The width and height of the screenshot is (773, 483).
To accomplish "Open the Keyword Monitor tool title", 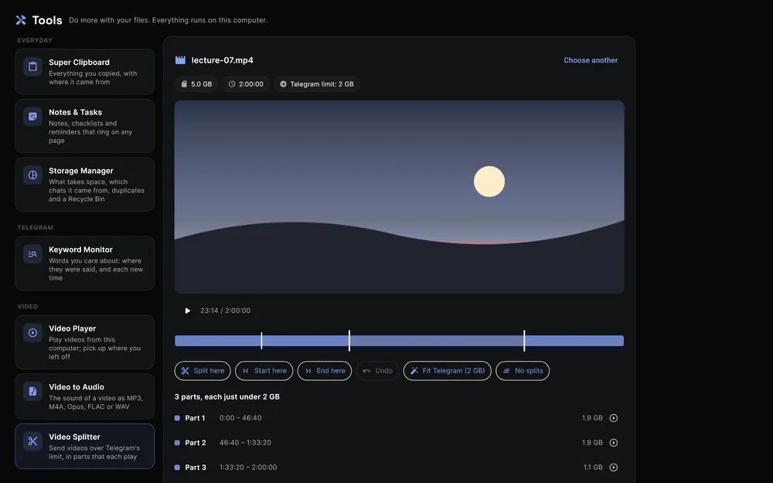I will [x=80, y=250].
